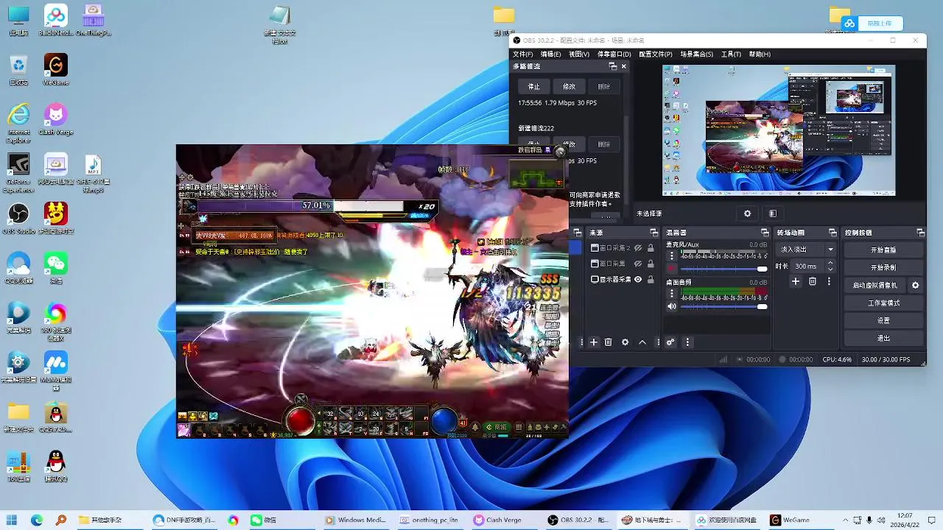Open 编辑(E) menu in OBS

(x=551, y=54)
